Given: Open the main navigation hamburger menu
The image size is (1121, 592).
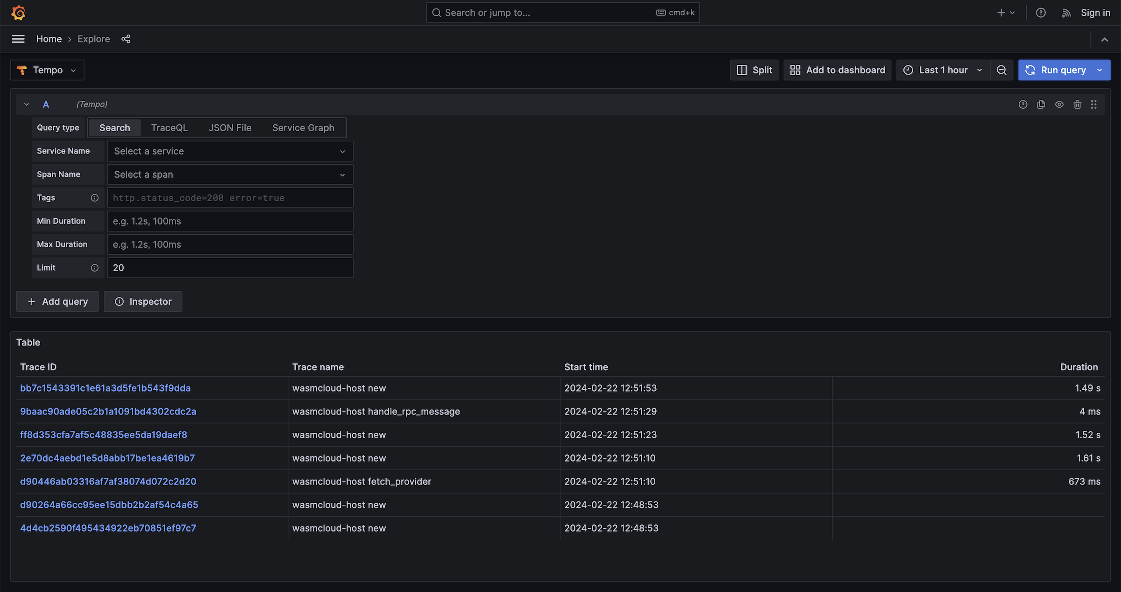Looking at the screenshot, I should coord(18,39).
